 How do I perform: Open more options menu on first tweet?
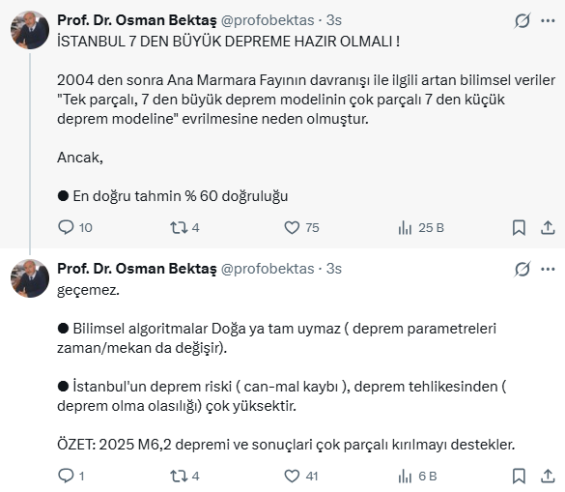coord(548,20)
